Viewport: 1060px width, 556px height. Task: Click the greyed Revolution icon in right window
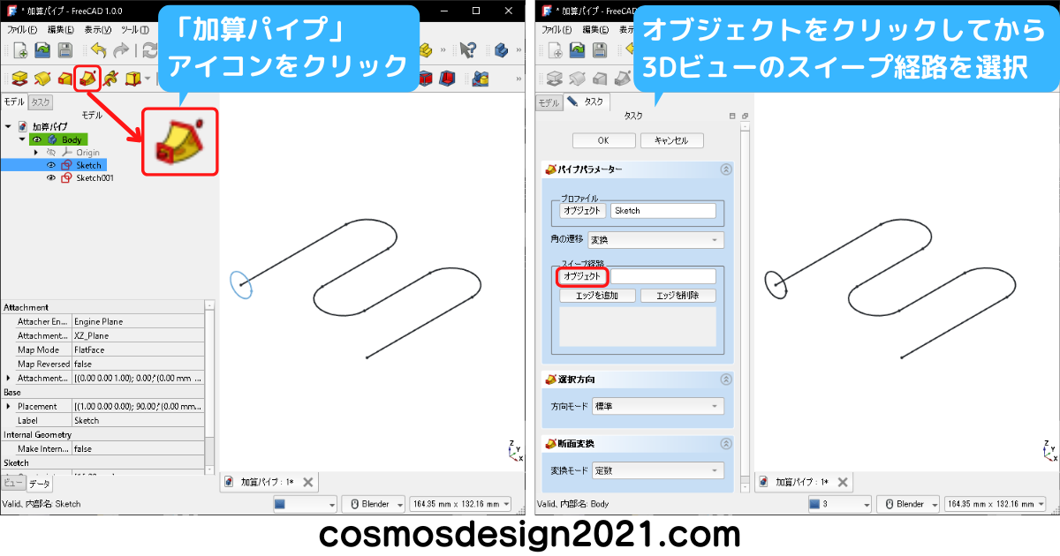click(x=578, y=79)
